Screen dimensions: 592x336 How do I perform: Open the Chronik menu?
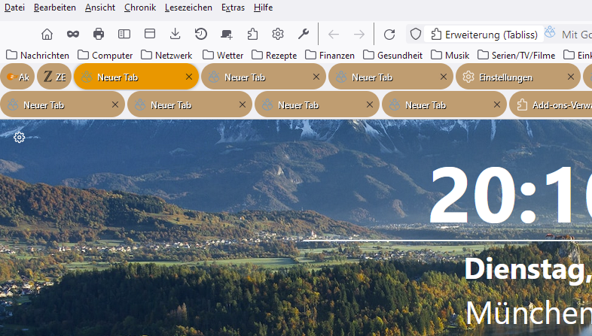coord(139,8)
